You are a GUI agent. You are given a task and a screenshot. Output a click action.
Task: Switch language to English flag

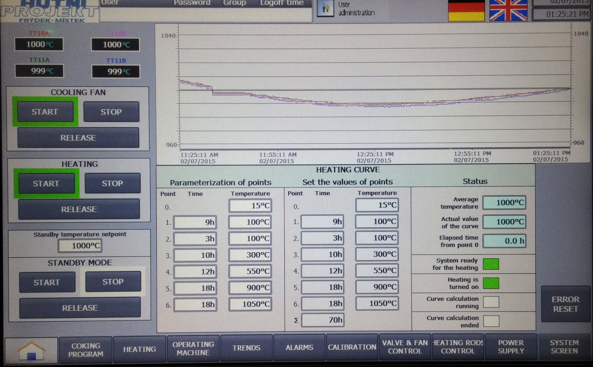[x=508, y=11]
